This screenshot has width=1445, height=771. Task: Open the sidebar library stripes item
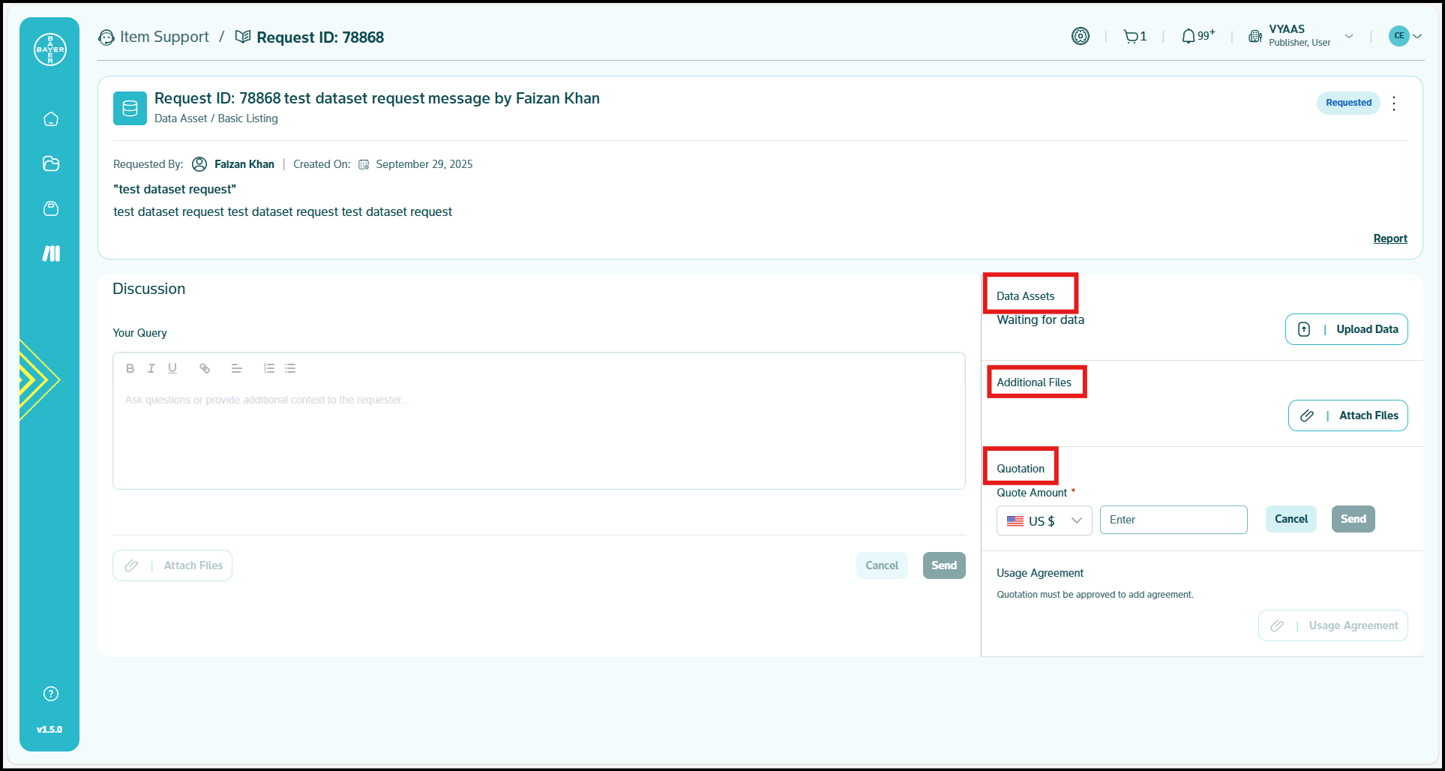51,253
